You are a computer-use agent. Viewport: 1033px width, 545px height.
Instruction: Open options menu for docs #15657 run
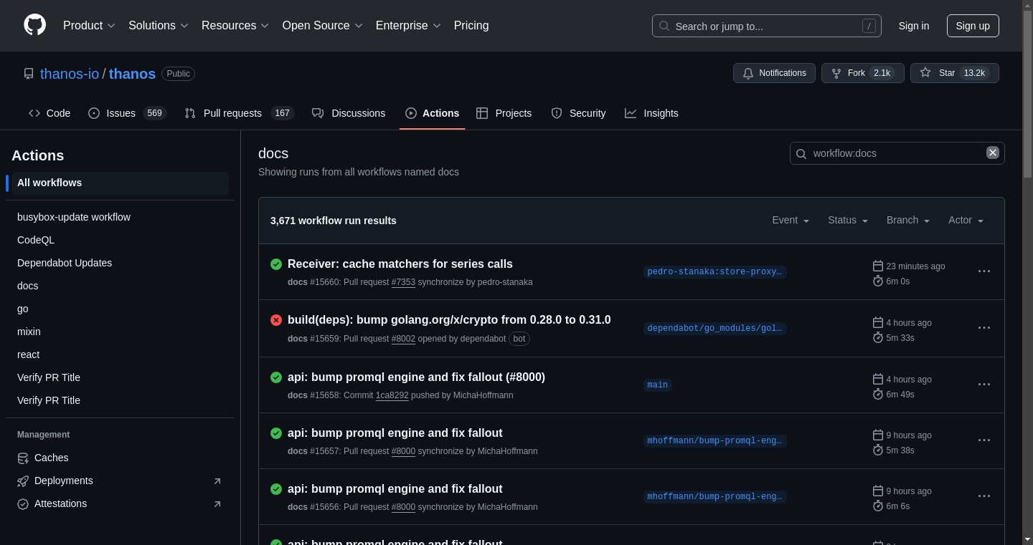[x=984, y=440]
